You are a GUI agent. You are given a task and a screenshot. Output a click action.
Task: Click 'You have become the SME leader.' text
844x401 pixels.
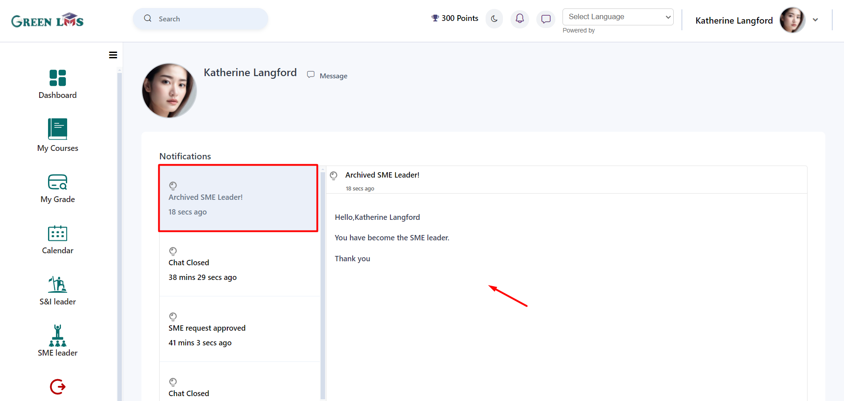tap(392, 238)
